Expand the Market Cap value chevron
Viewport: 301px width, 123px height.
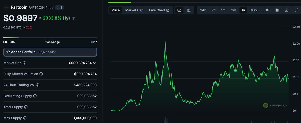[x=95, y=63]
